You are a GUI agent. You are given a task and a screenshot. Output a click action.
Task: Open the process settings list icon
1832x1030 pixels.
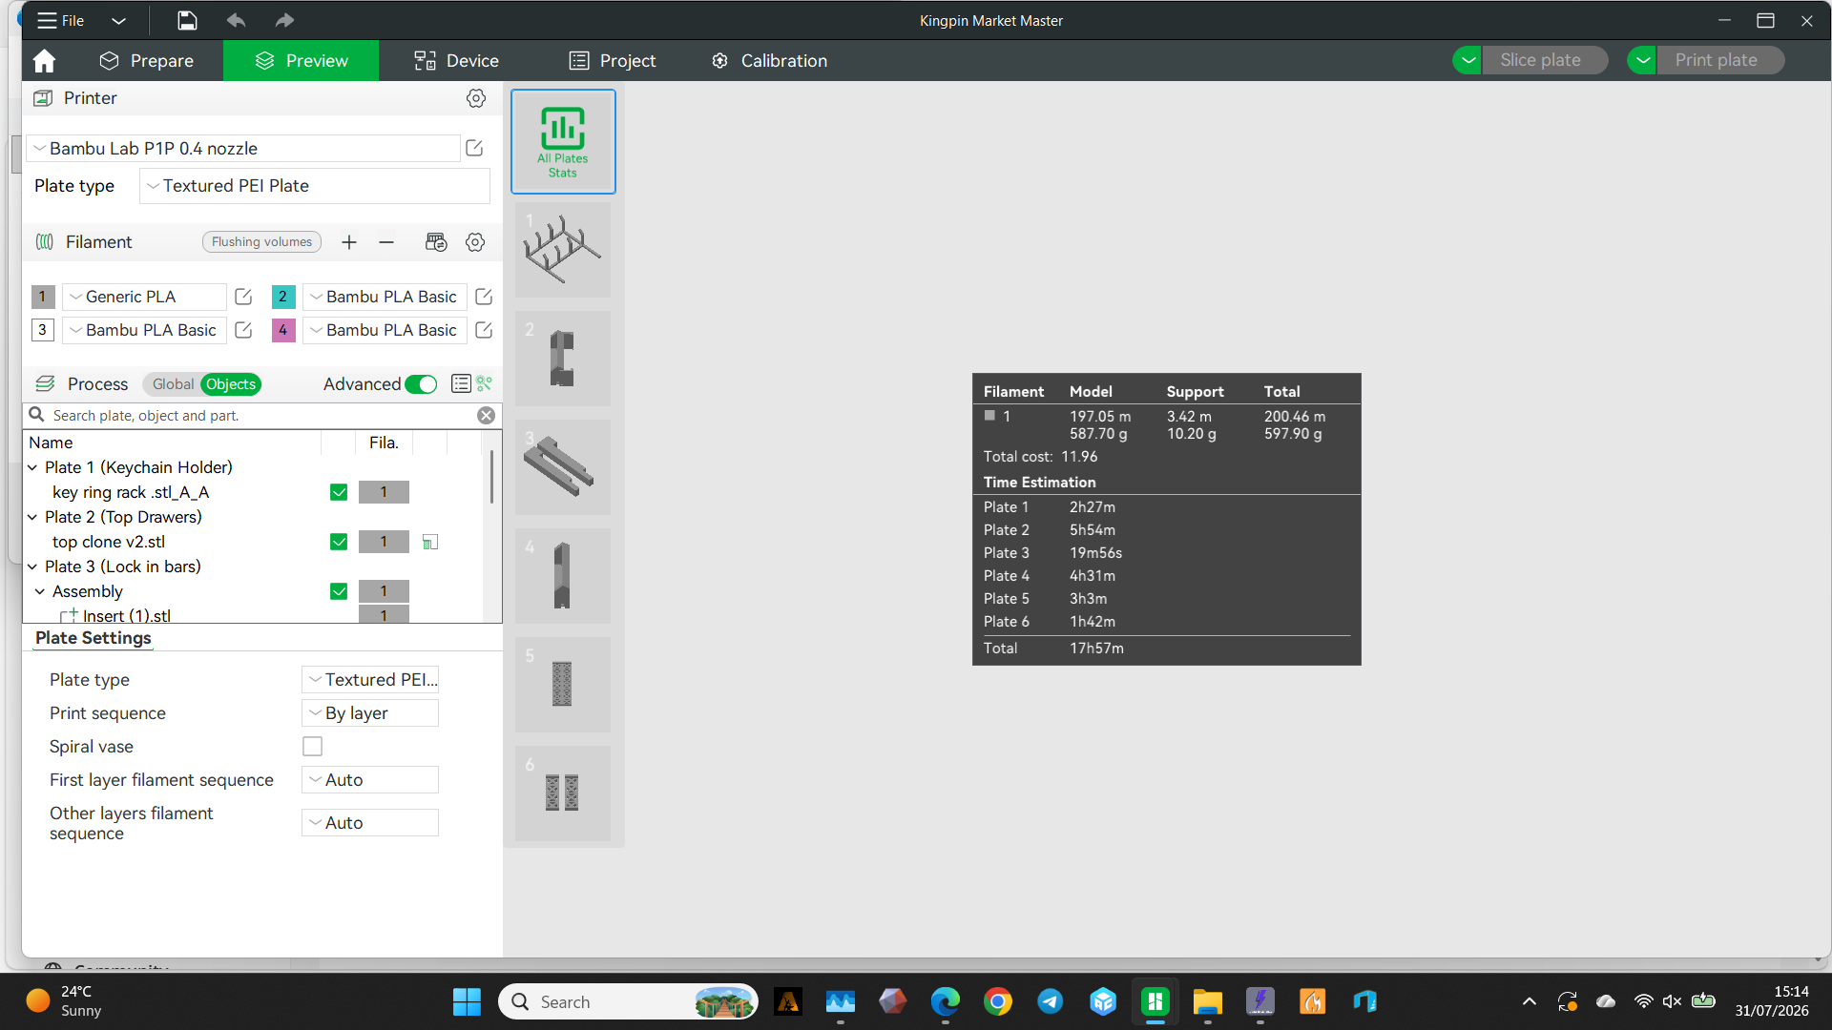(x=461, y=383)
